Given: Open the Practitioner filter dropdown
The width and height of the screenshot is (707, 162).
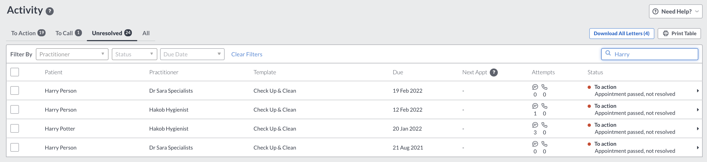Looking at the screenshot, I should [x=72, y=54].
